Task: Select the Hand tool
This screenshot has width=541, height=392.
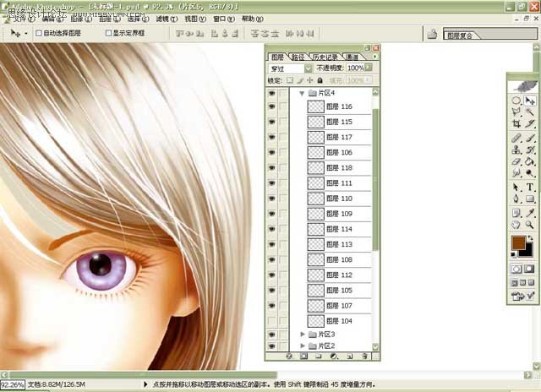Action: pos(516,225)
